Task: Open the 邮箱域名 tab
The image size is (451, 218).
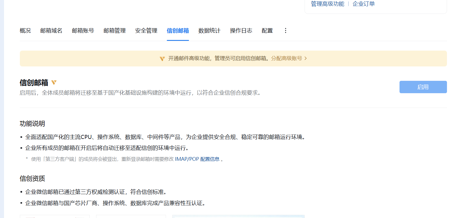Action: coord(51,30)
